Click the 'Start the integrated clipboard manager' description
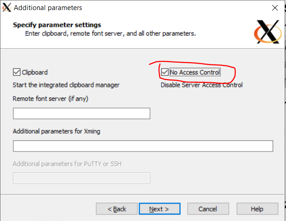 66,85
